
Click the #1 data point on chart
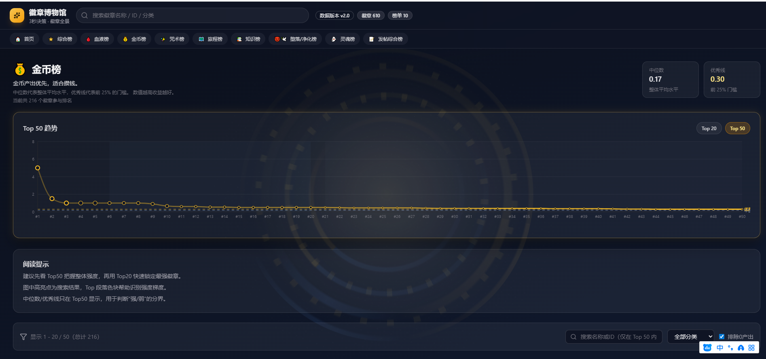[38, 168]
